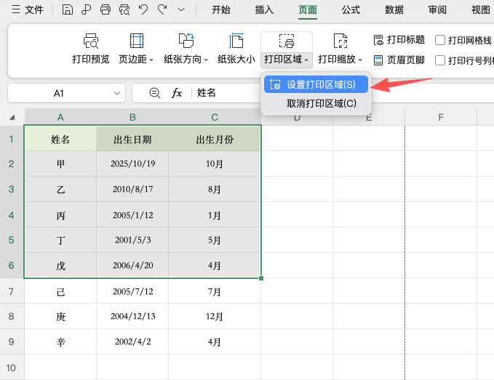Click the fx insert function icon

click(176, 93)
